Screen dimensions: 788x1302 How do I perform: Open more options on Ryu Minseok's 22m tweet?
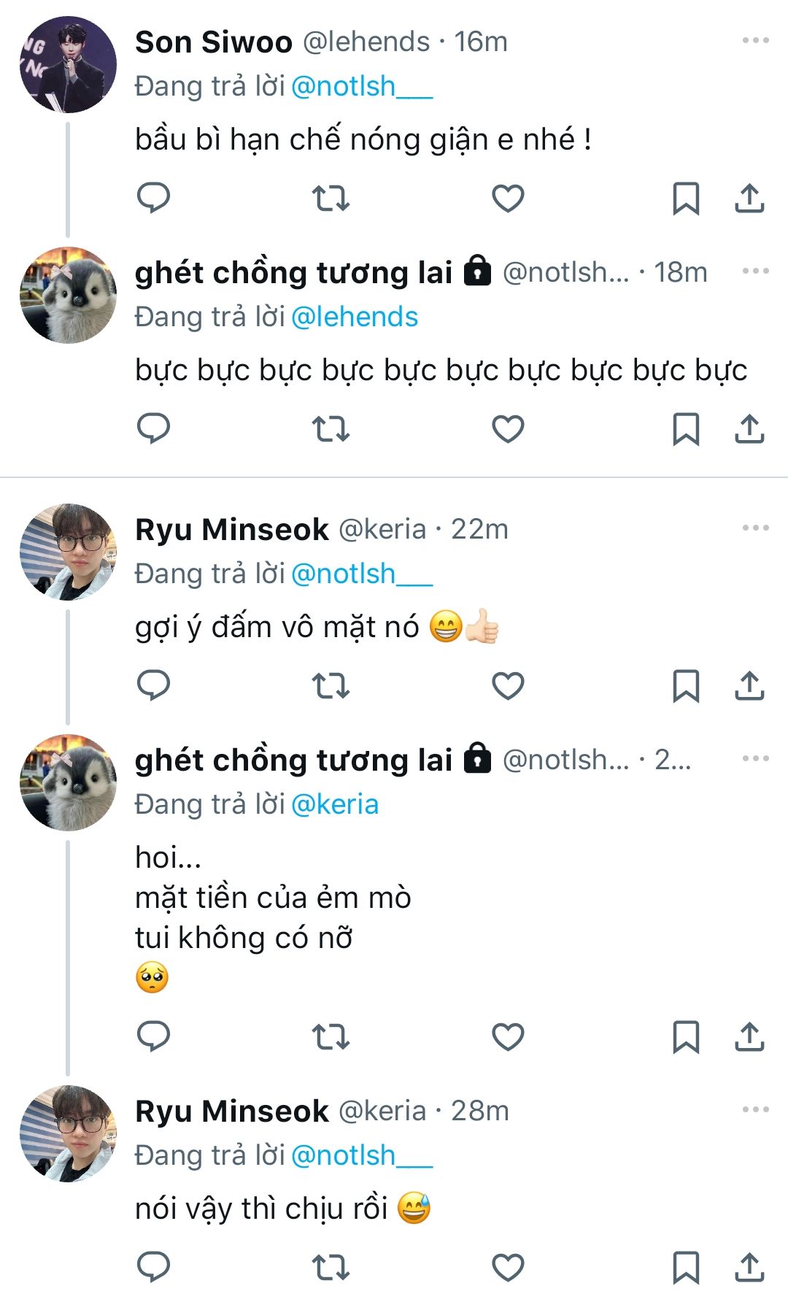pos(755,528)
